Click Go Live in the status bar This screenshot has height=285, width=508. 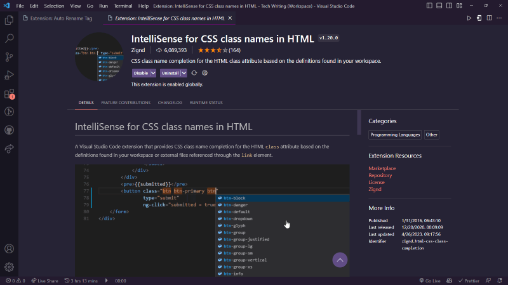(x=430, y=281)
